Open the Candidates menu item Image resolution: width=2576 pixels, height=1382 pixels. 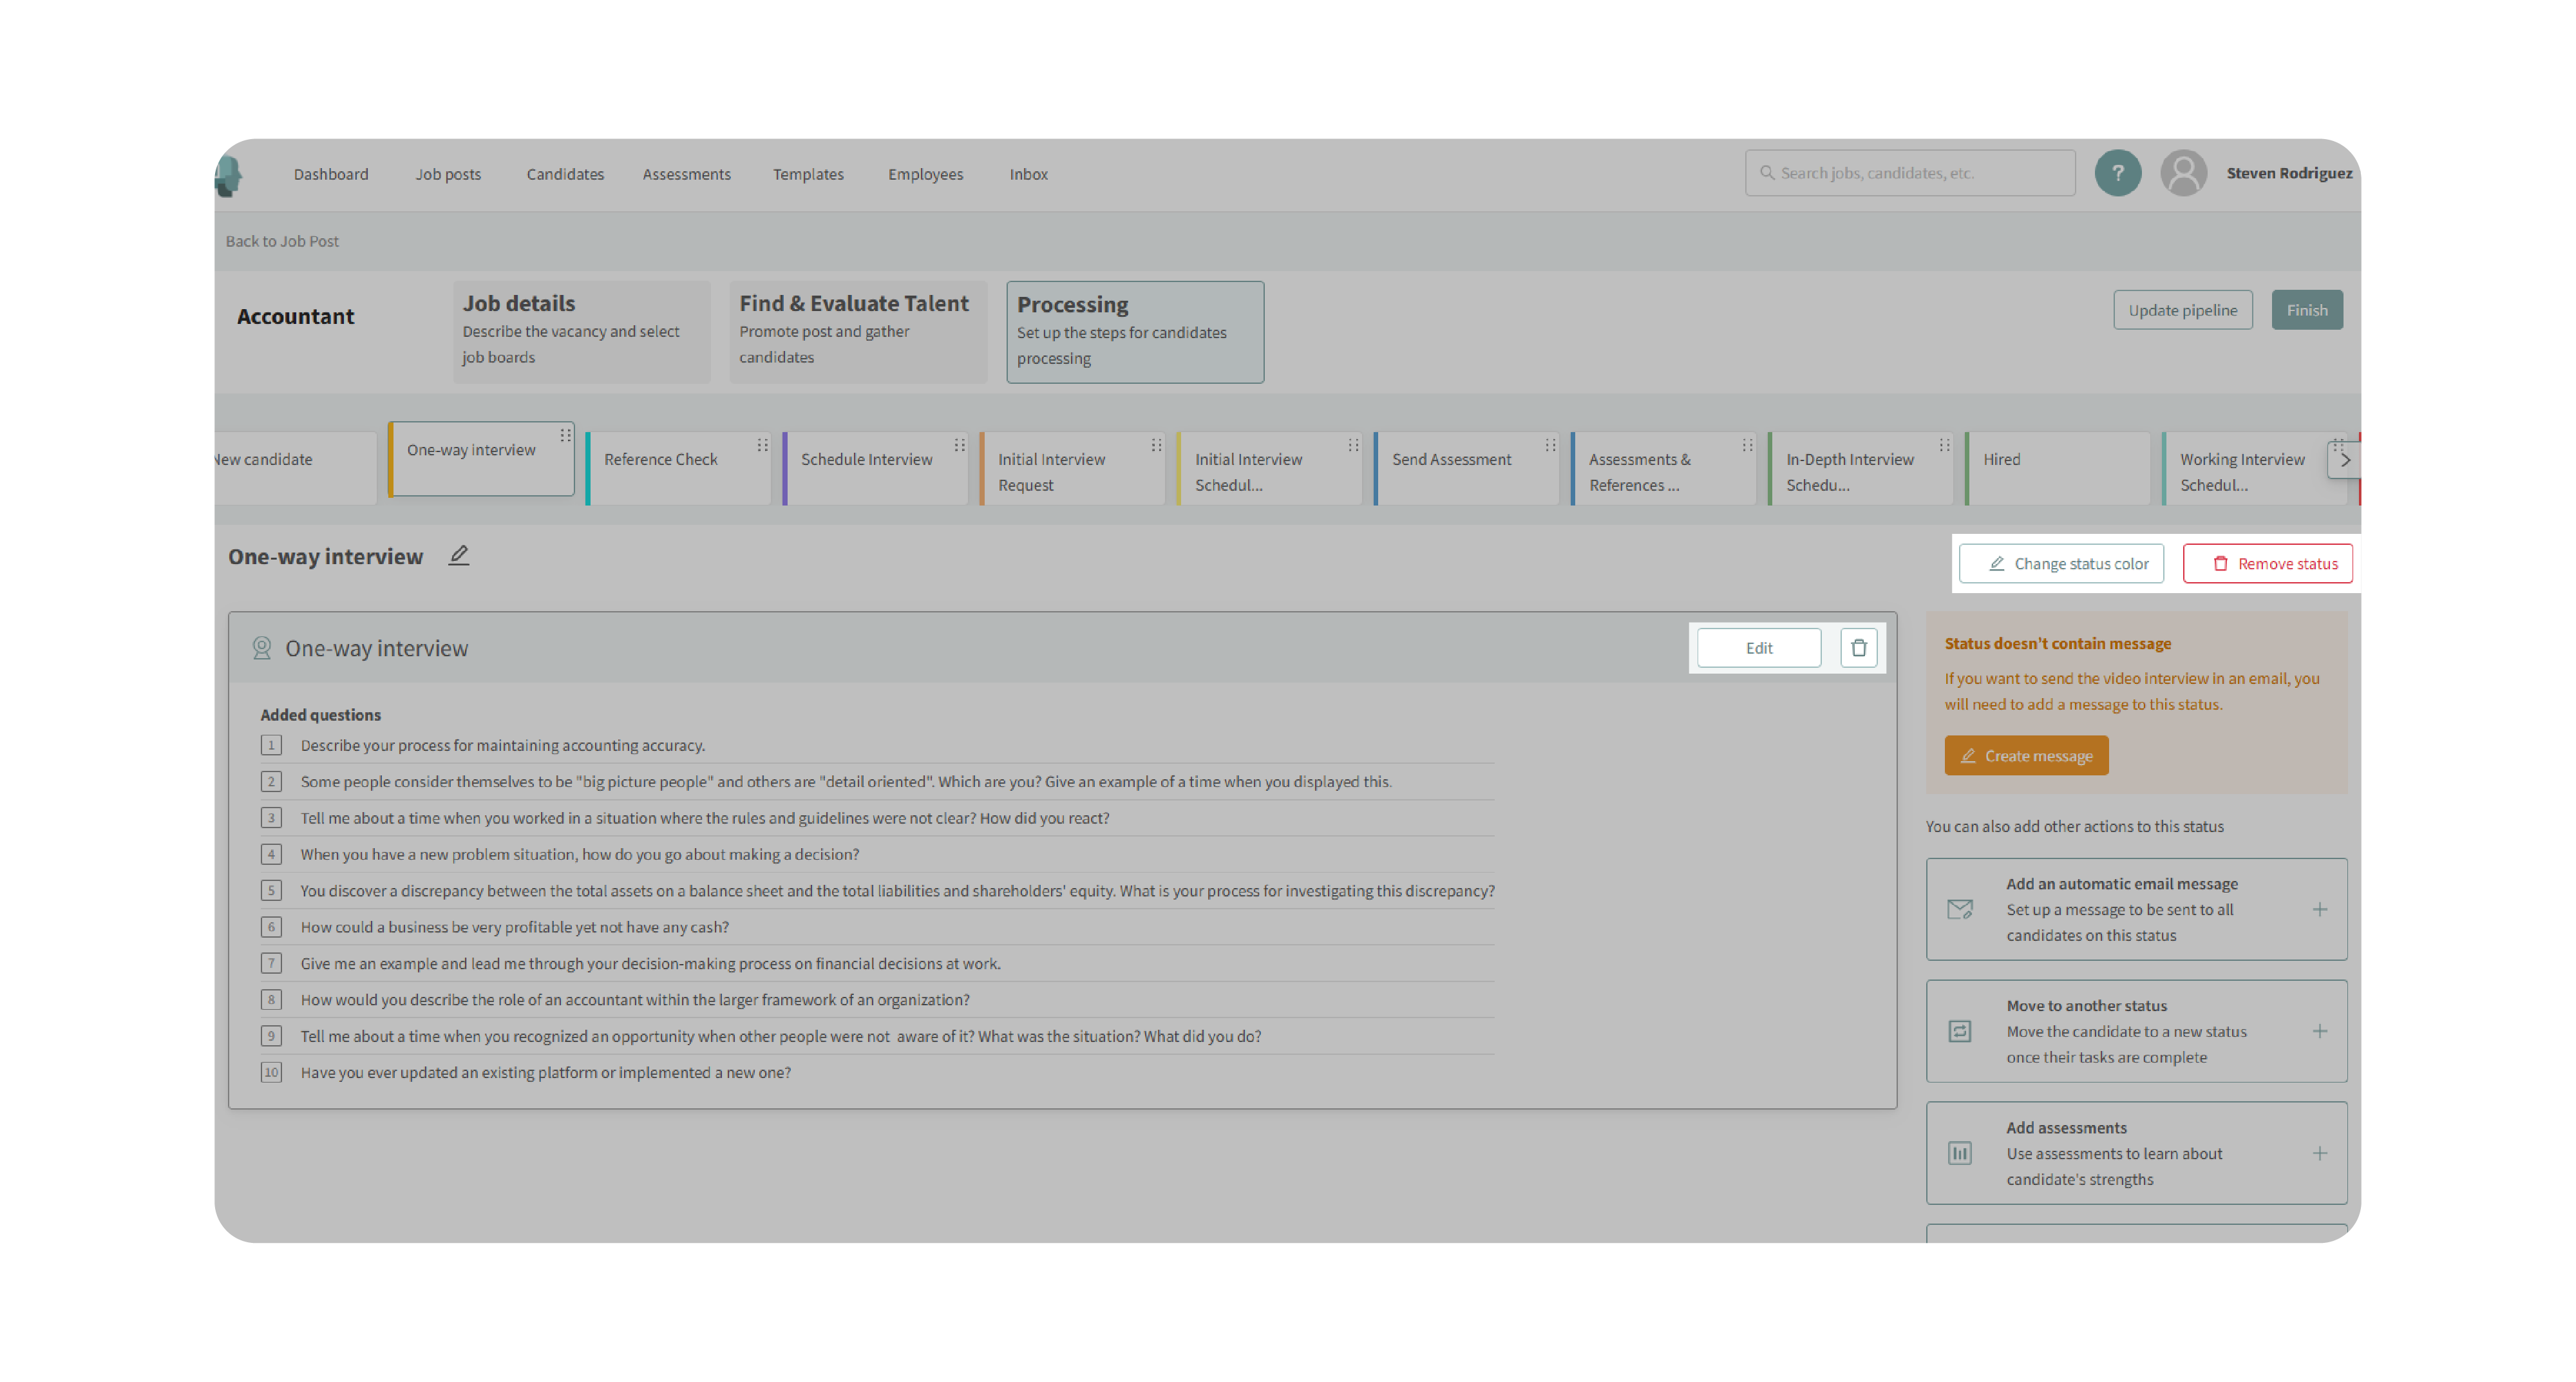click(565, 174)
